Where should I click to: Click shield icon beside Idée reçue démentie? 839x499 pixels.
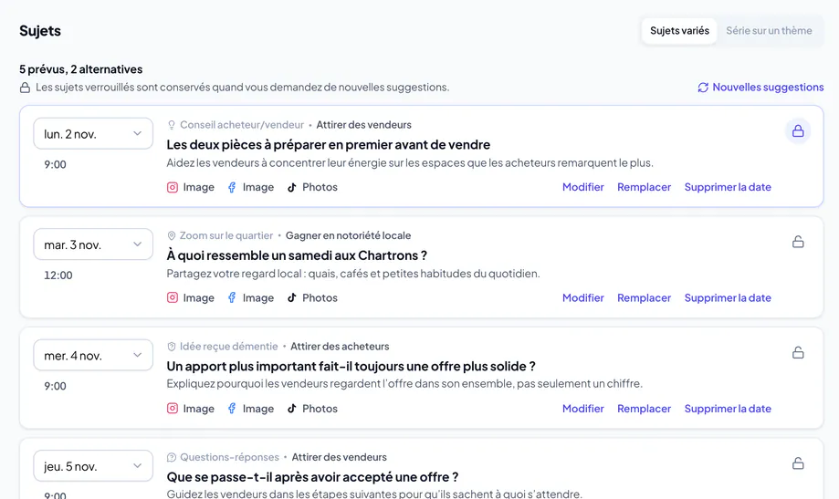[x=172, y=347]
